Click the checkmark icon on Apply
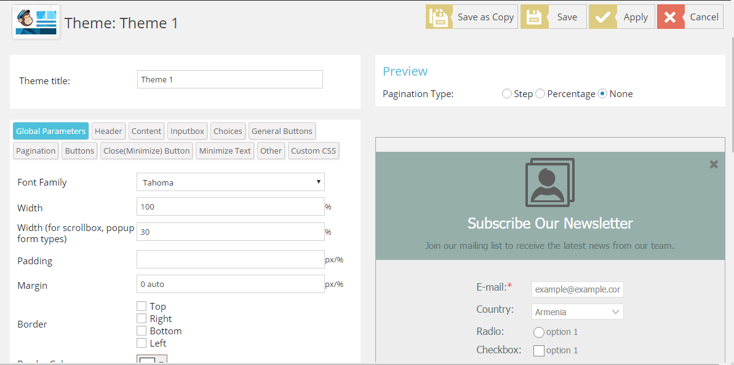Image resolution: width=734 pixels, height=365 pixels. pyautogui.click(x=602, y=17)
